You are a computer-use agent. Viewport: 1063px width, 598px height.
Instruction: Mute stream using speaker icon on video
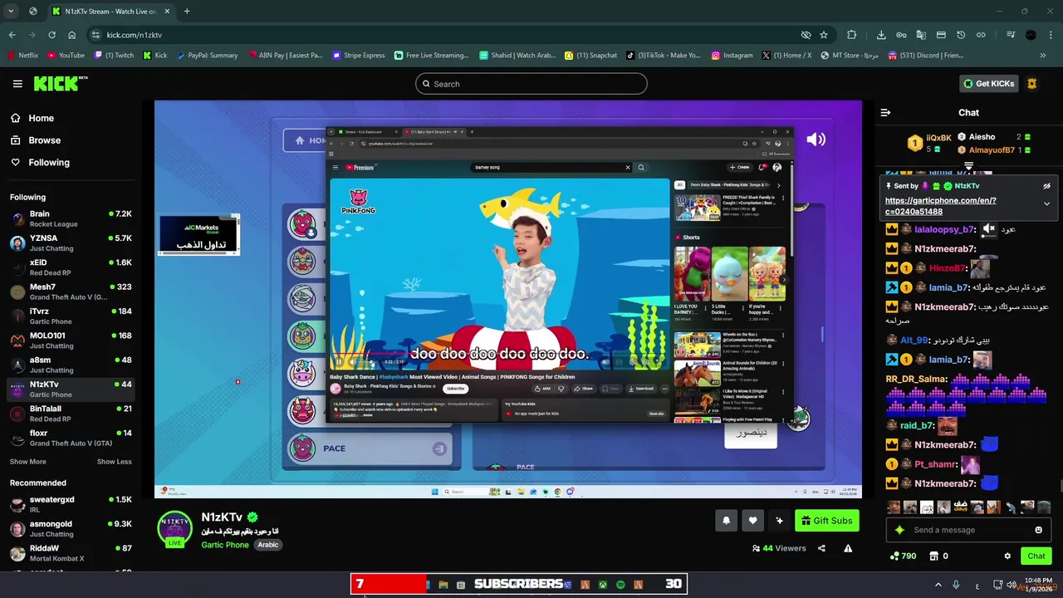click(x=816, y=140)
